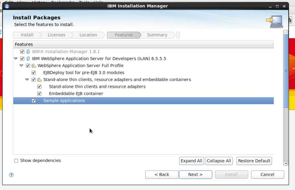The height and width of the screenshot is (190, 295).
Task: Click the vertical scrollbar down arrow
Action: pos(286,163)
